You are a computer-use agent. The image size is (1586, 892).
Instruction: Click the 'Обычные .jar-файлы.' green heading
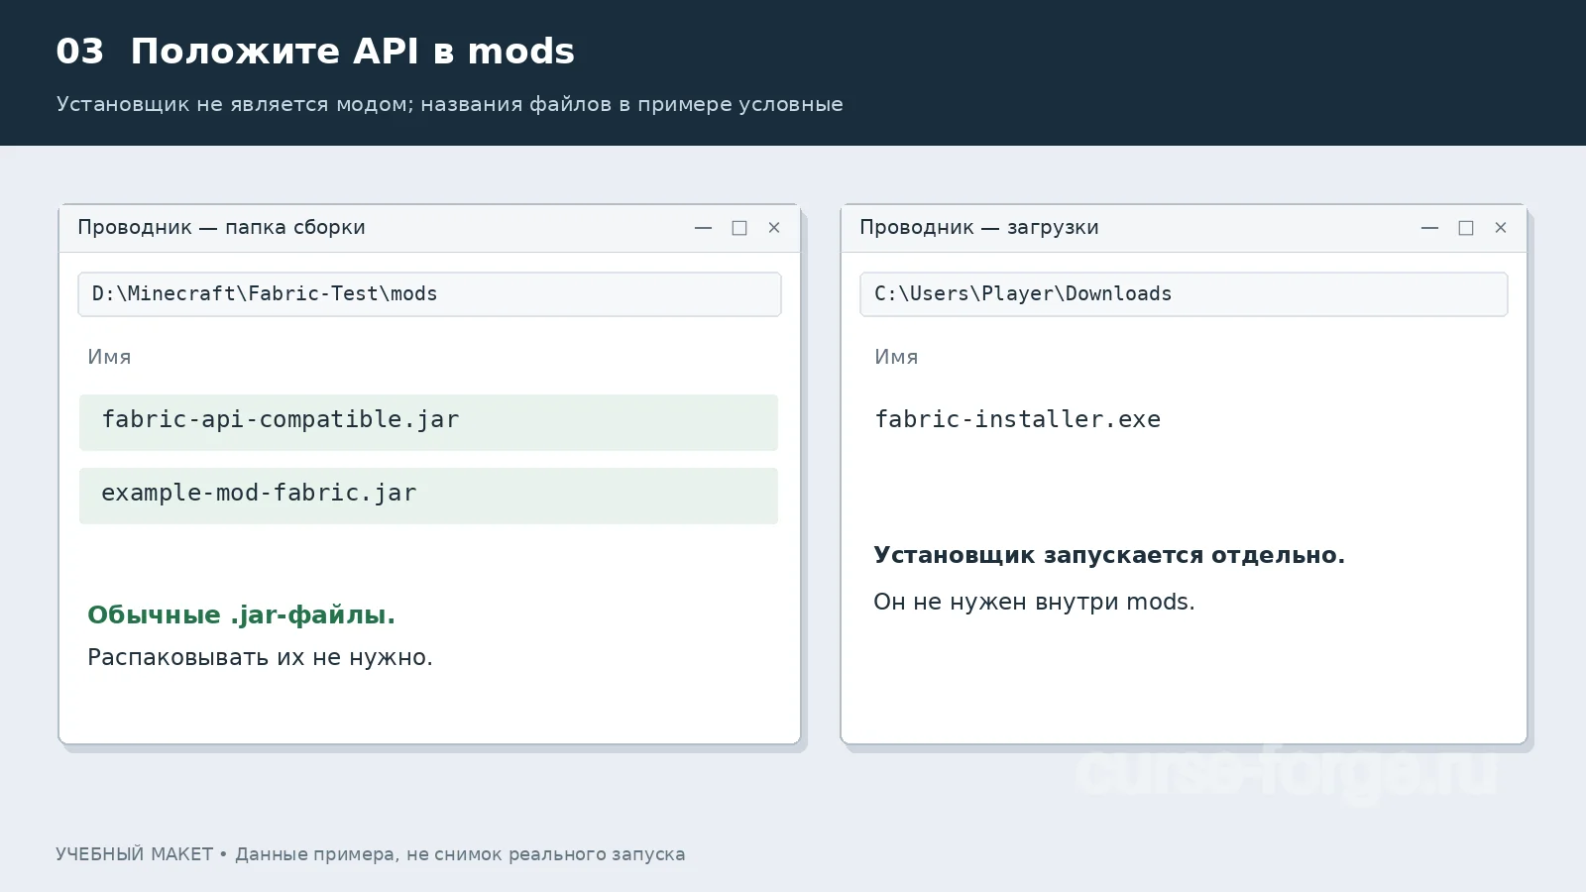tap(241, 615)
